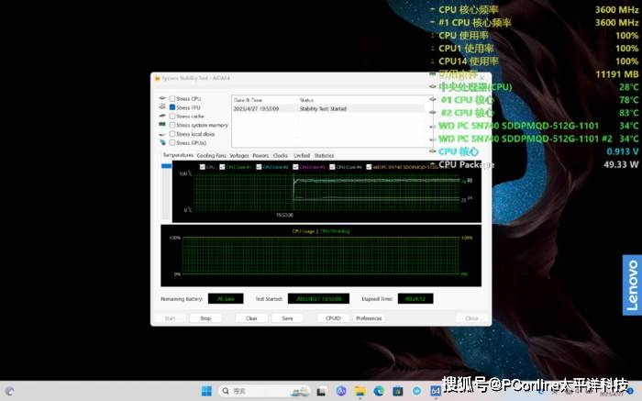642x401 pixels.
Task: Click the Windows Start button in taskbar
Action: 205,392
